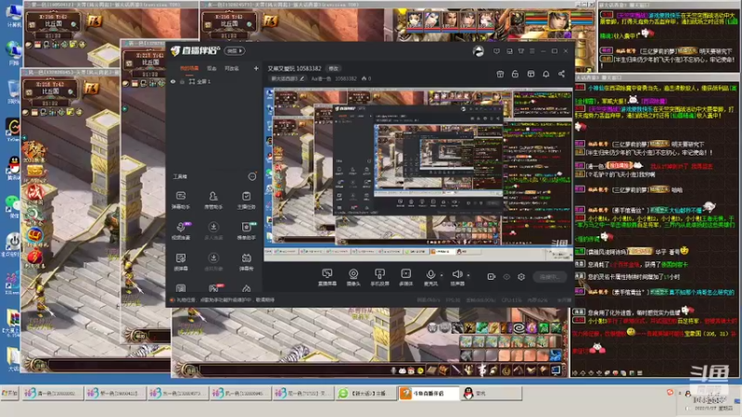Open the green WeChat-style taskbar item

(365, 393)
